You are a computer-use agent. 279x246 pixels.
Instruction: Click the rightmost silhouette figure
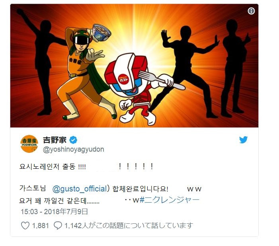235,68
